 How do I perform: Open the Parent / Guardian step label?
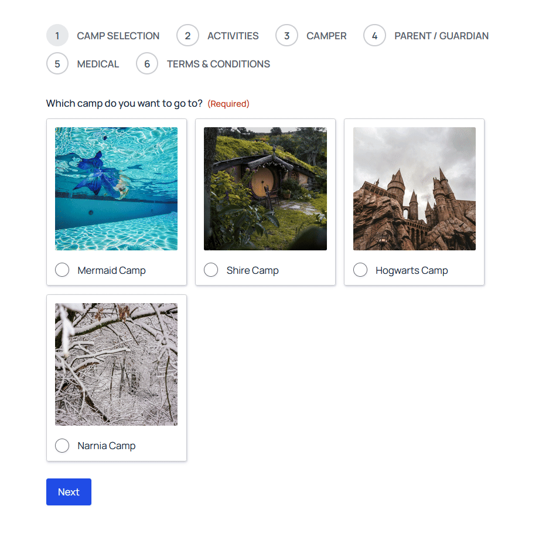tap(441, 36)
